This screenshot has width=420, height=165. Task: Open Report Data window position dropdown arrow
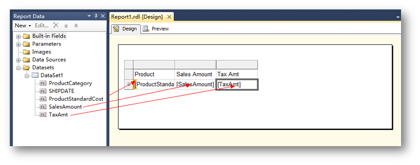[x=89, y=16]
